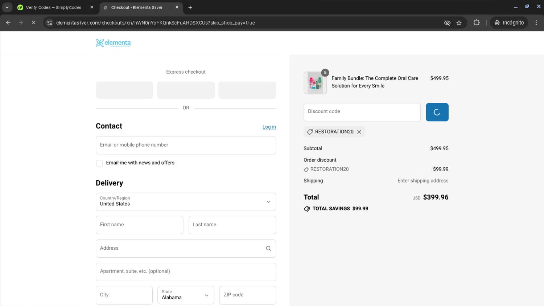
Task: Focus the First name field
Action: pyautogui.click(x=139, y=225)
